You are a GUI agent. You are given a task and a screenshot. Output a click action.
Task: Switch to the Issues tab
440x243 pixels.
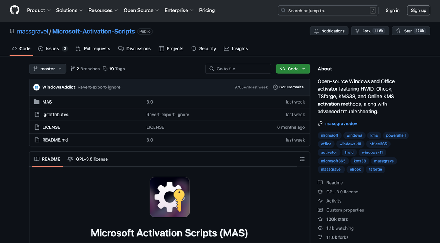click(x=52, y=48)
